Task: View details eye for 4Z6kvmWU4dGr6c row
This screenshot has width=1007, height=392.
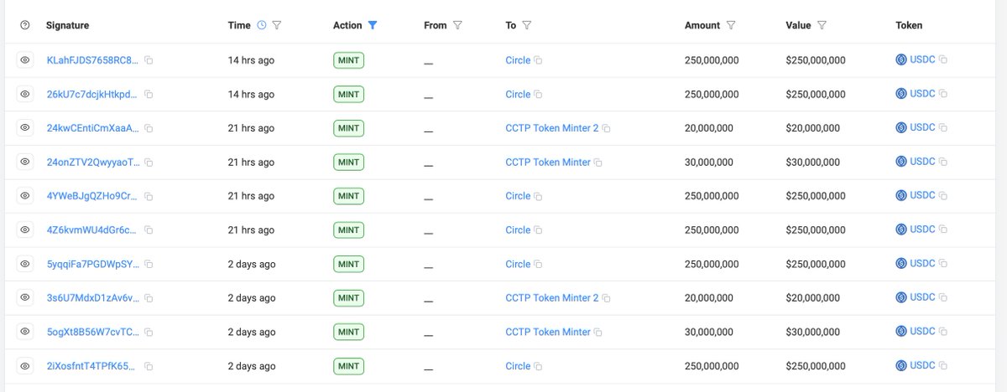Action: (x=25, y=230)
